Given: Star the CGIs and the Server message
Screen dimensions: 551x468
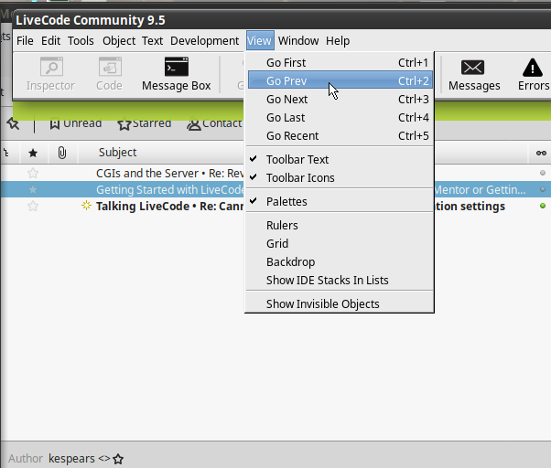Looking at the screenshot, I should [x=33, y=173].
